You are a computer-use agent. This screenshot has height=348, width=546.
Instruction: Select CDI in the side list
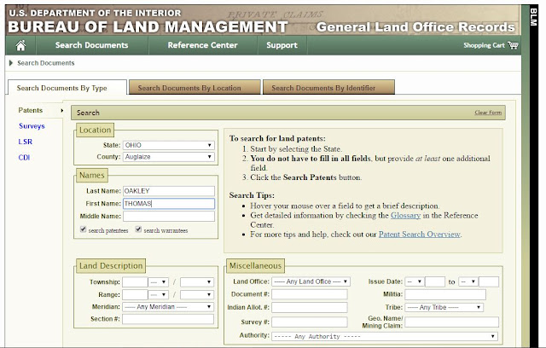point(24,157)
